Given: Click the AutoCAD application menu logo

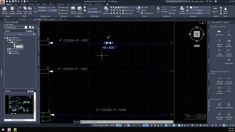Looking at the screenshot, I should (3, 3).
